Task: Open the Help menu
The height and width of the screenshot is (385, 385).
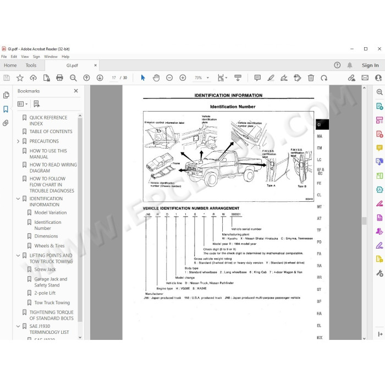Action: pyautogui.click(x=65, y=57)
